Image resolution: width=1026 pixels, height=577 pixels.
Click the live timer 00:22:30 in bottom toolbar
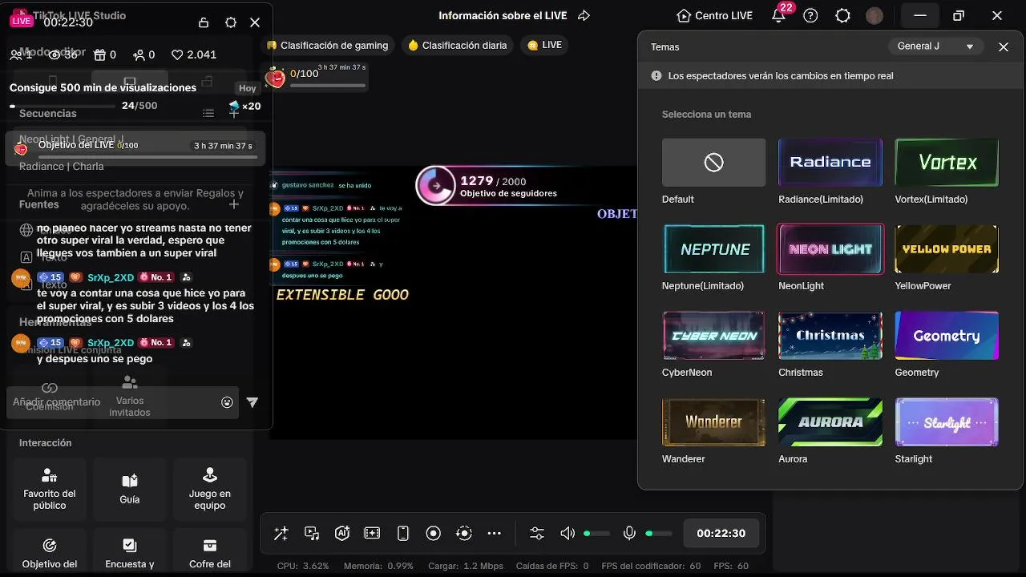(721, 533)
